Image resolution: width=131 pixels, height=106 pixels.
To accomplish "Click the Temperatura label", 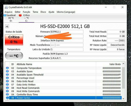I will (x=14, y=49).
